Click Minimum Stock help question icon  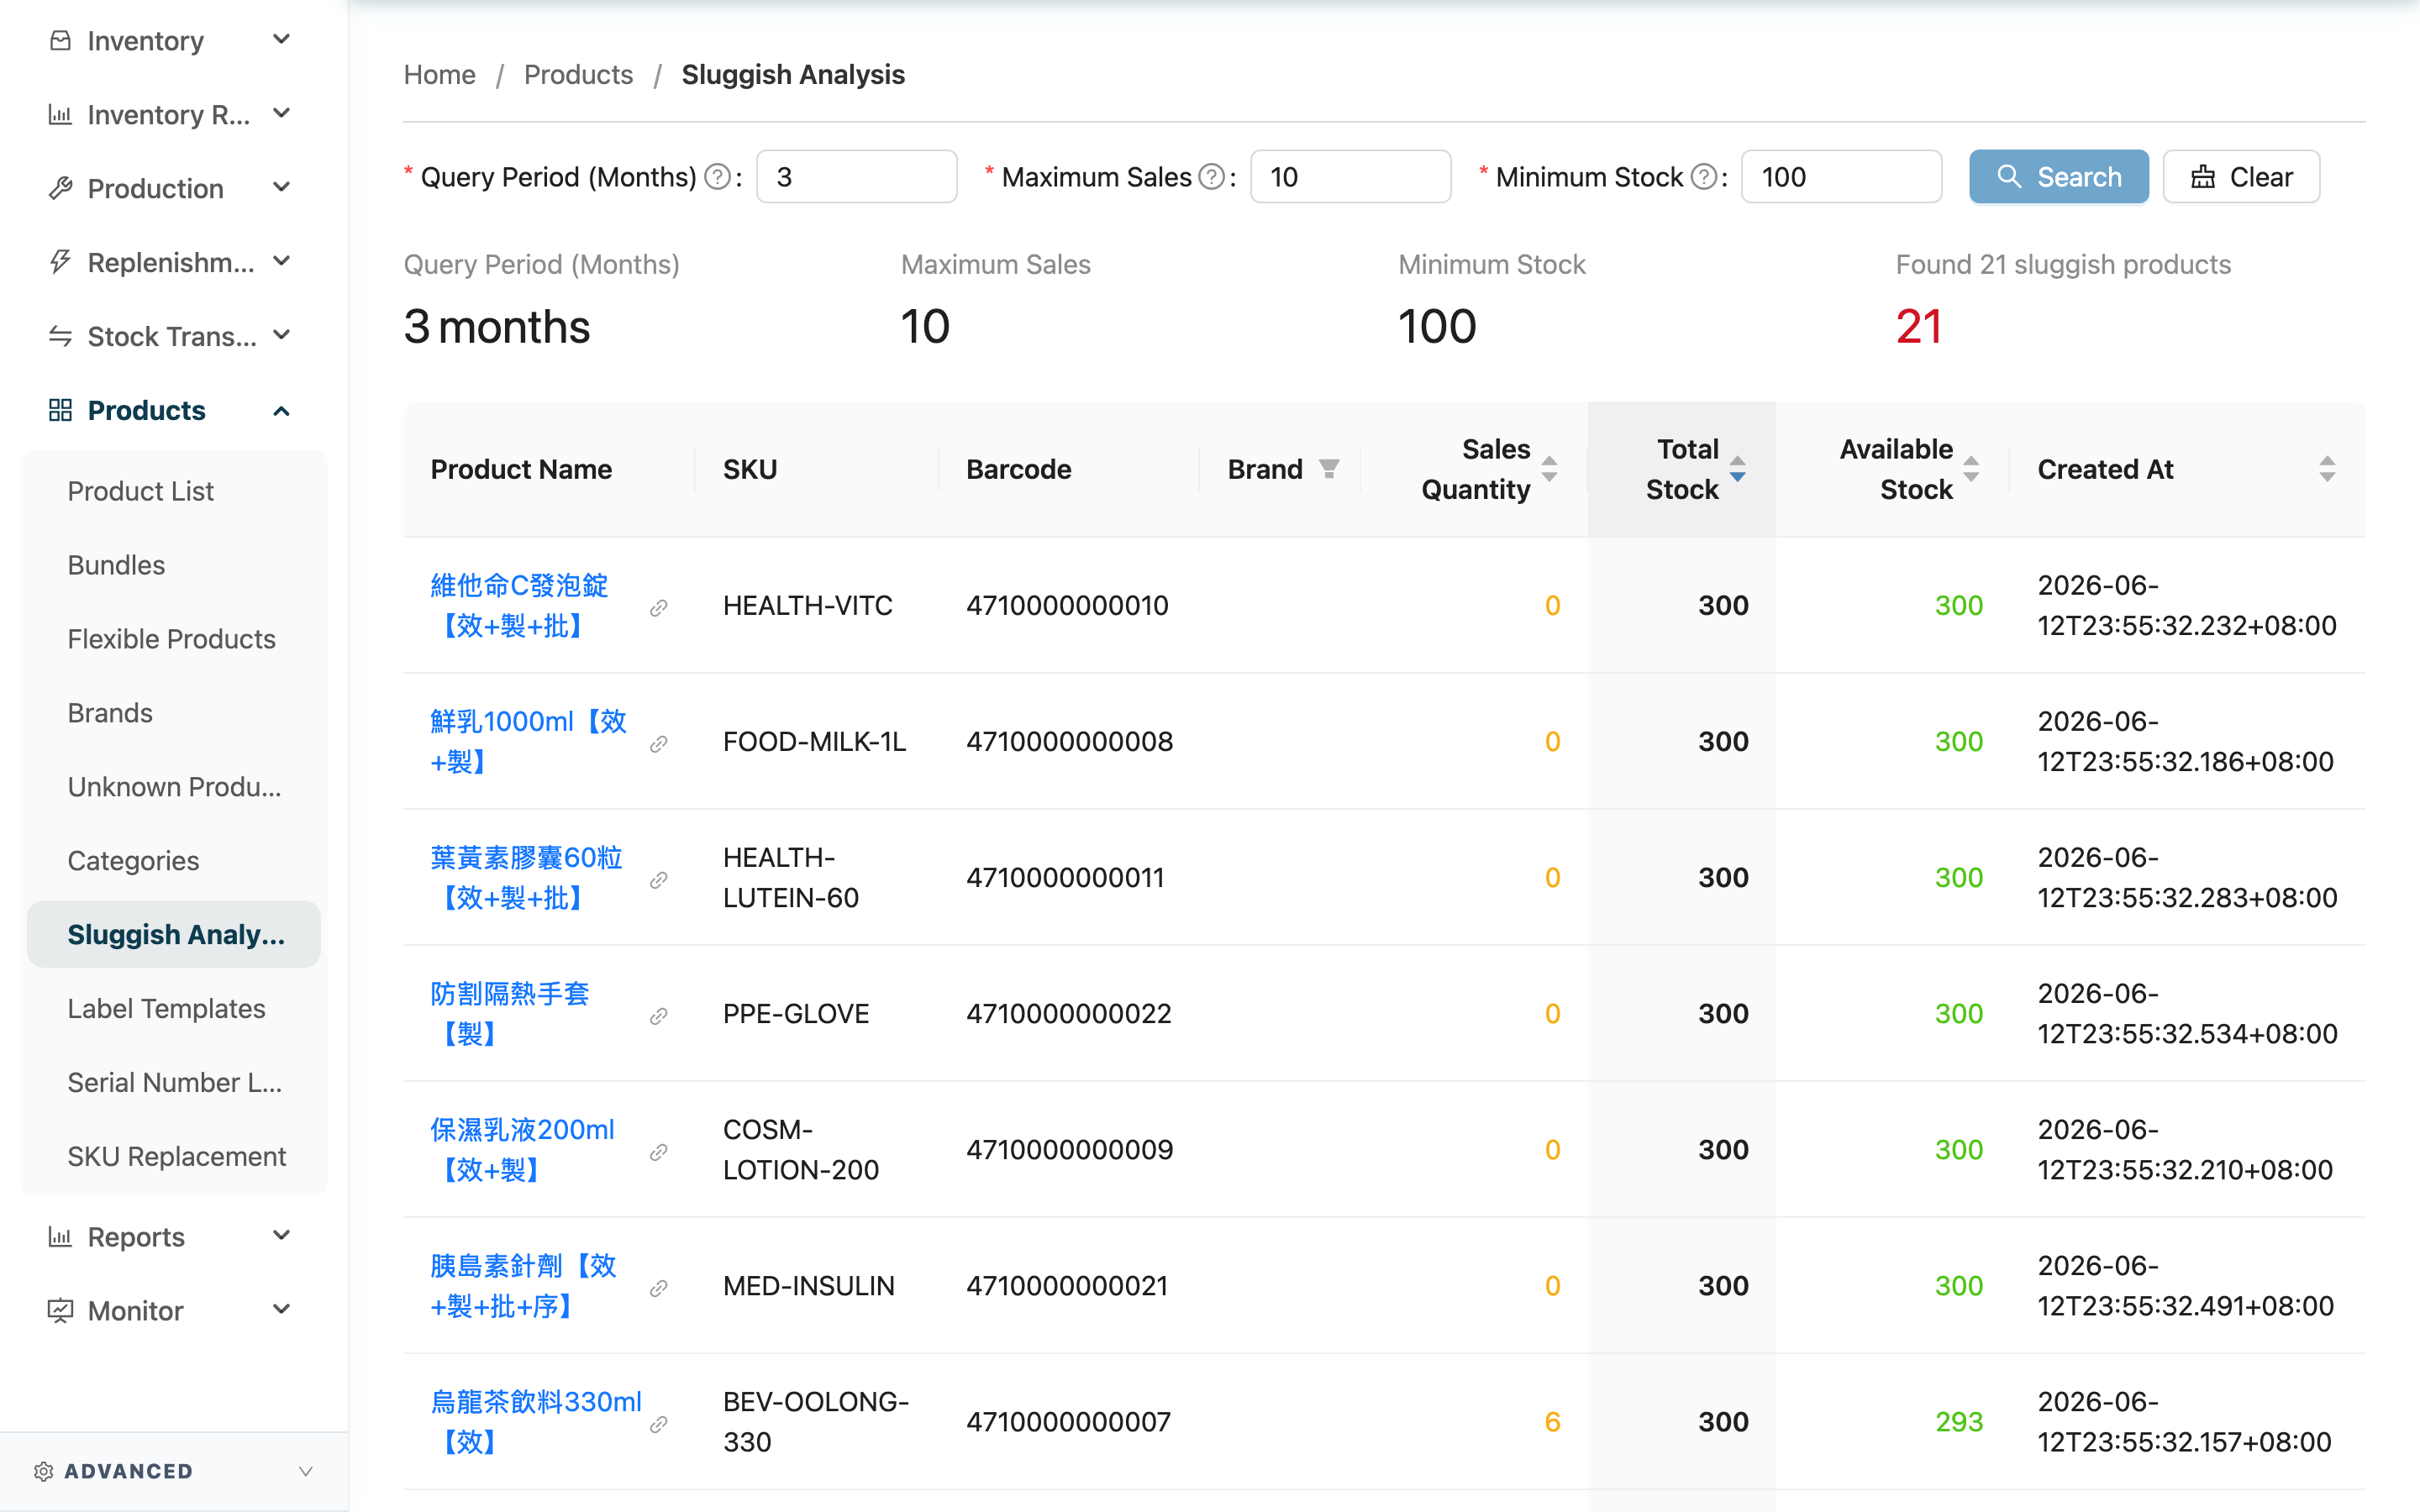click(1704, 177)
